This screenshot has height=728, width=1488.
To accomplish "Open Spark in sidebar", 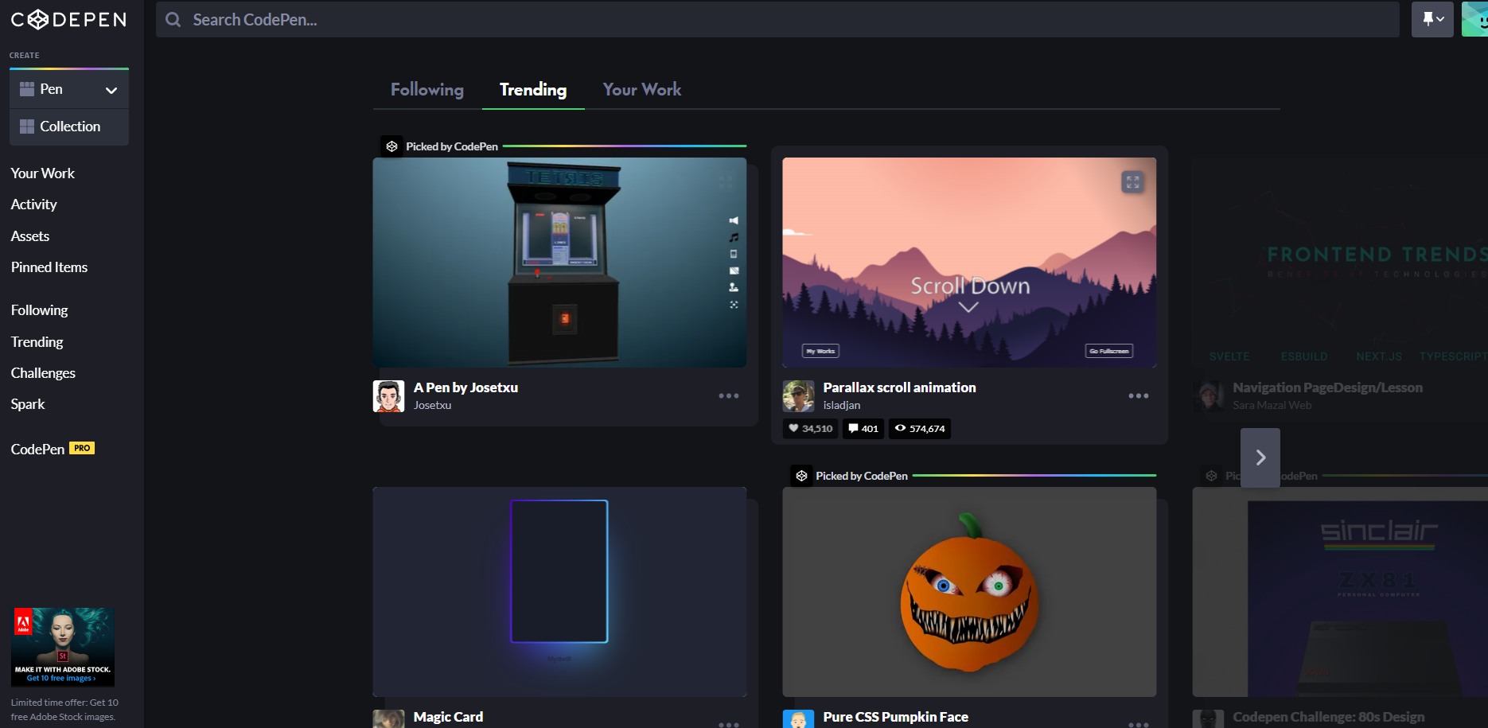I will [x=28, y=404].
